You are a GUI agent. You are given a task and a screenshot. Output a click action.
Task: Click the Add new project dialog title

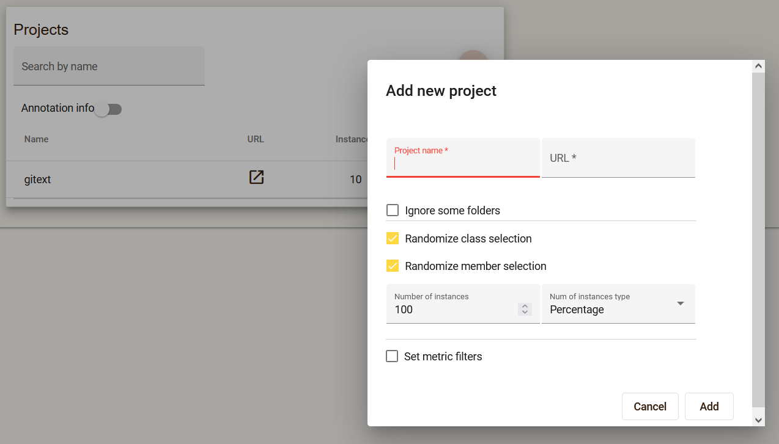coord(441,91)
